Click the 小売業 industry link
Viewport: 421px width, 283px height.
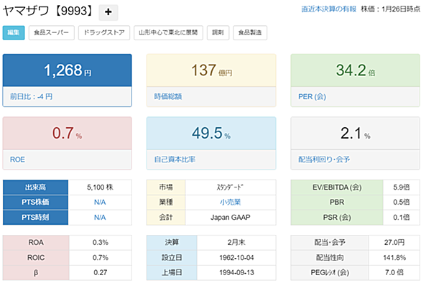tap(231, 202)
